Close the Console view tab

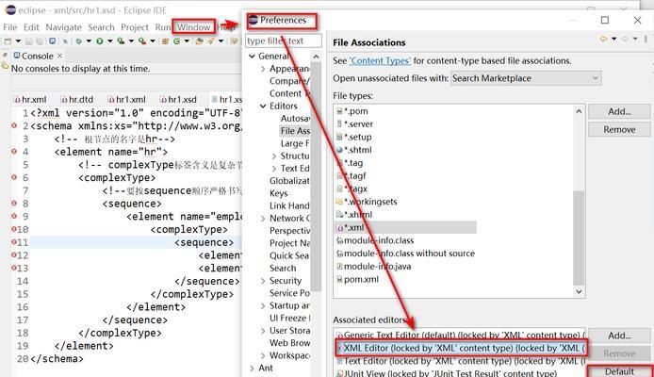click(60, 56)
